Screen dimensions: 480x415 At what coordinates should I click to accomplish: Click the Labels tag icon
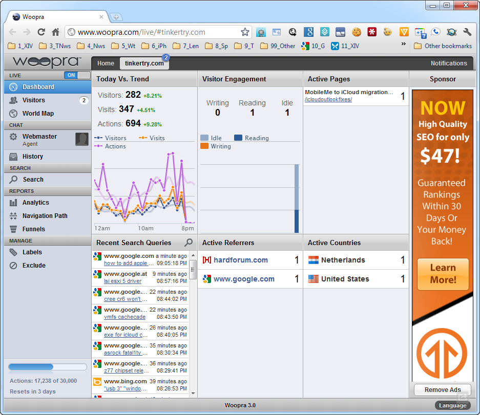[x=13, y=252]
